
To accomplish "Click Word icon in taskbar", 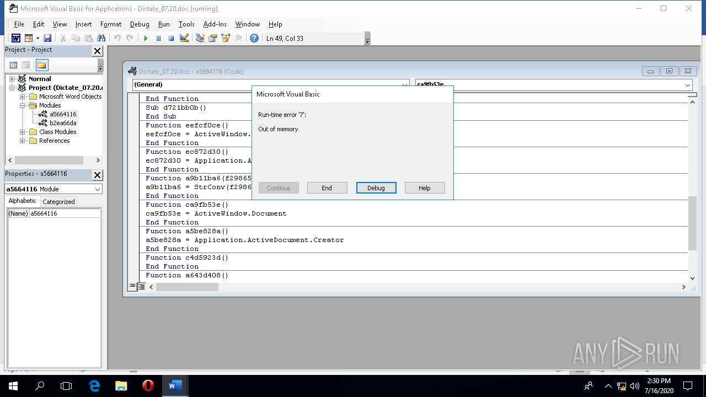I will point(175,386).
